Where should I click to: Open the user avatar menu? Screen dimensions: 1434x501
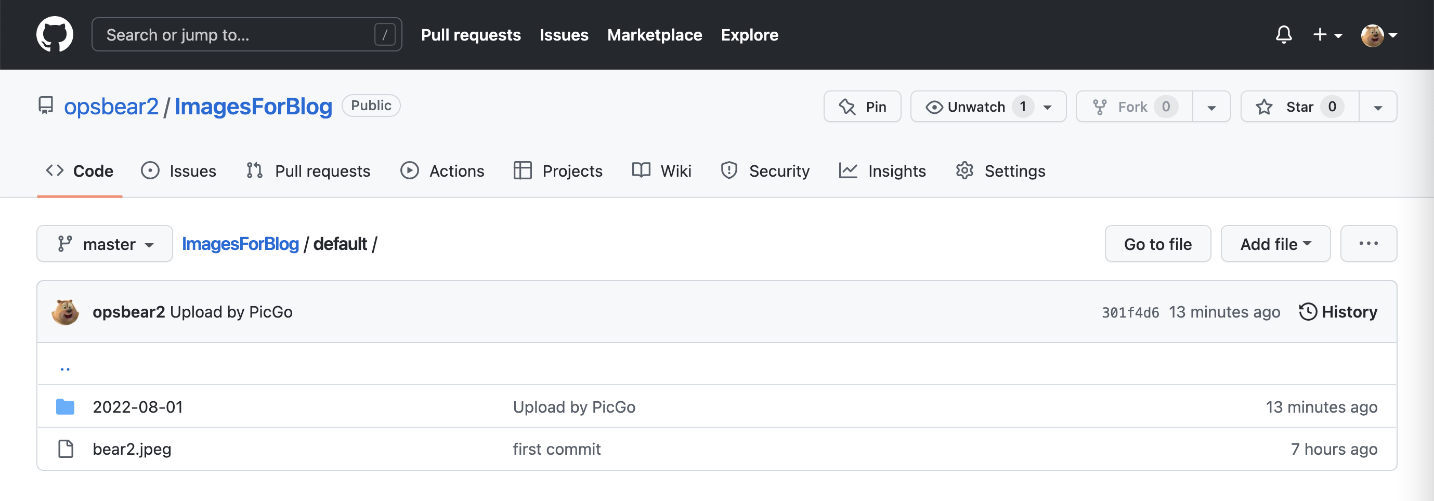(x=1379, y=35)
